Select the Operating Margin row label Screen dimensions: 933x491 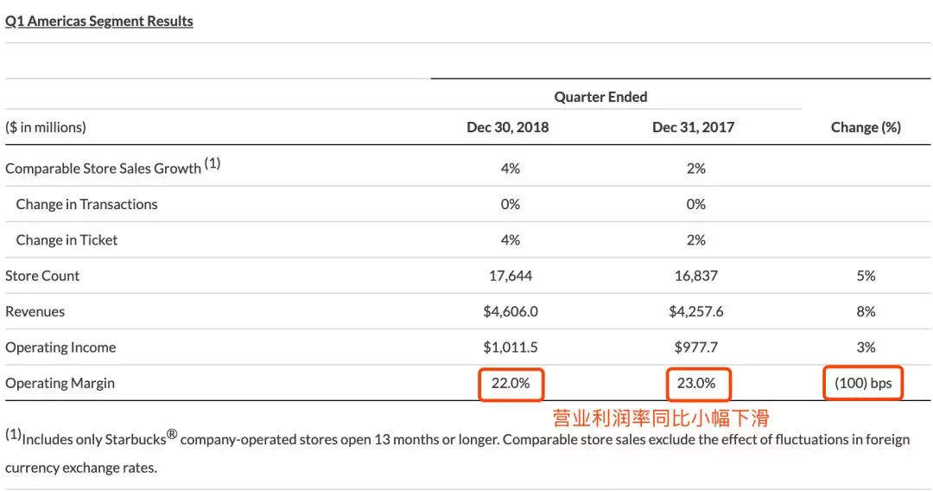60,383
